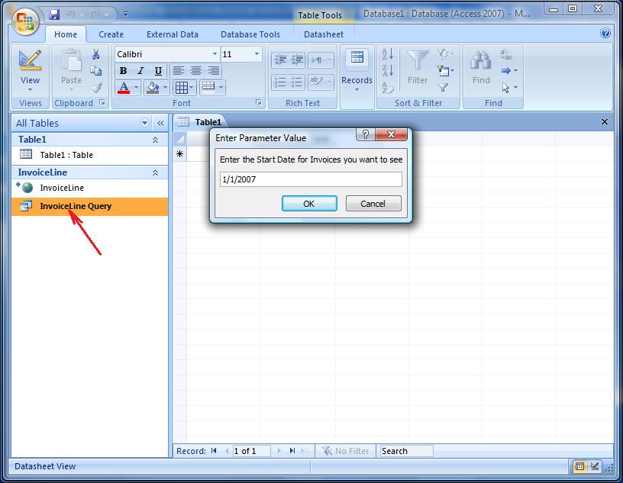Select InvoiceLine Query item

click(x=90, y=207)
